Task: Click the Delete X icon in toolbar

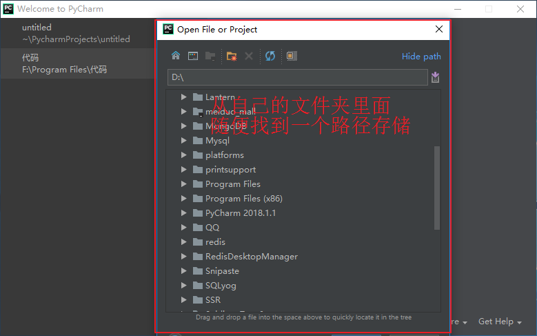Action: tap(249, 56)
